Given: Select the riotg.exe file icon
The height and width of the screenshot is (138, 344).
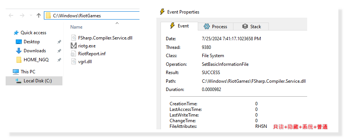Looking at the screenshot, I should 73,46.
